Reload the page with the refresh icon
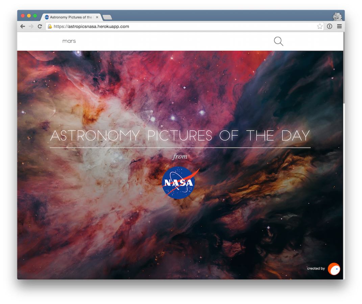Screen dimensions: 362x304 (40, 26)
